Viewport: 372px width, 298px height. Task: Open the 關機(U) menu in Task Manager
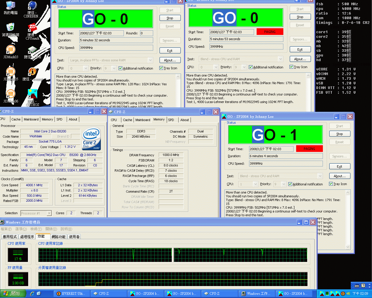coord(51,229)
